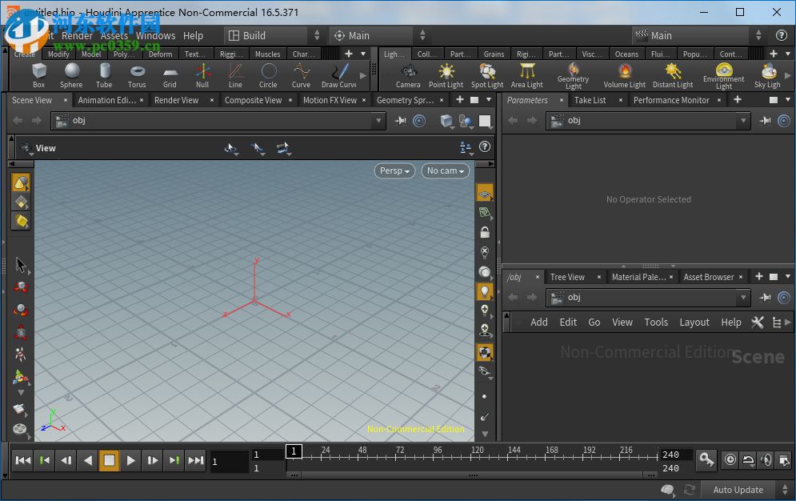796x501 pixels.
Task: Open the Windows menu
Action: click(155, 35)
